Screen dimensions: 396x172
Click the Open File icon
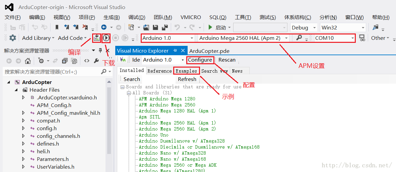[x=146, y=27]
